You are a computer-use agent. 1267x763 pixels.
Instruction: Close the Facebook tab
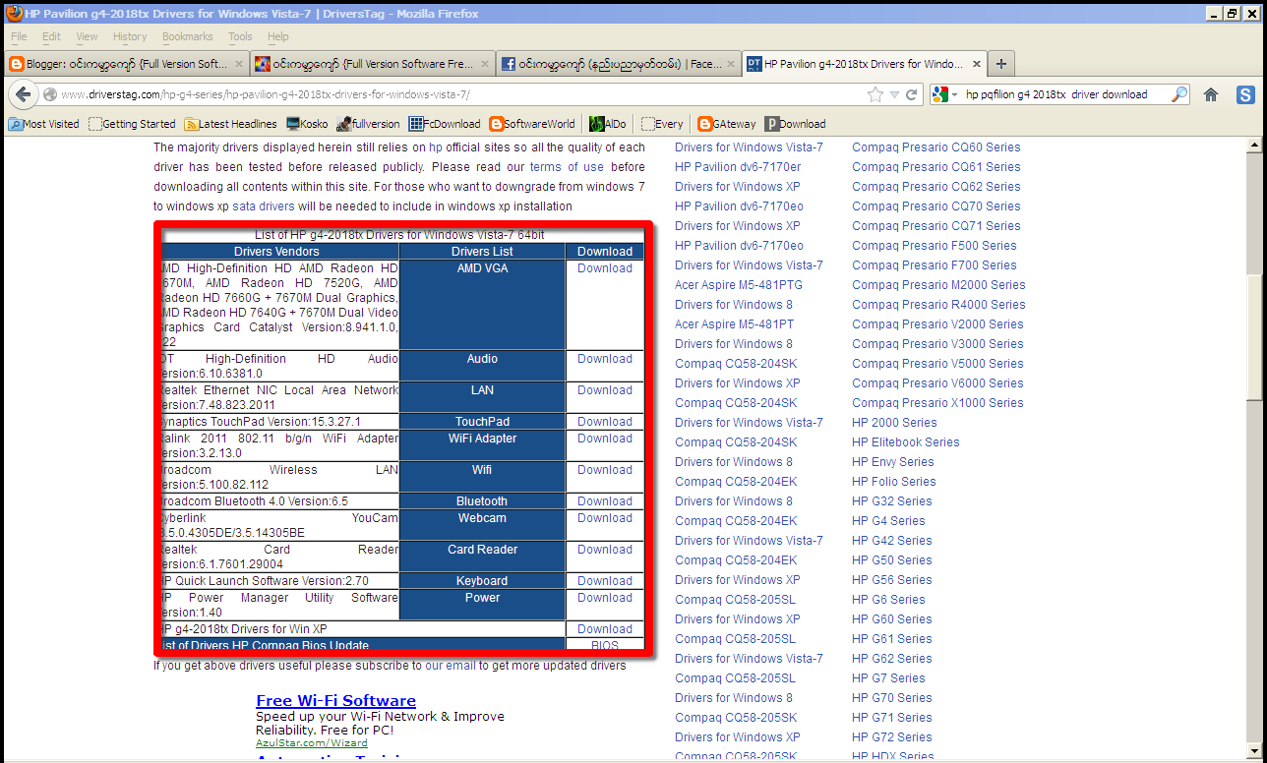coord(731,64)
